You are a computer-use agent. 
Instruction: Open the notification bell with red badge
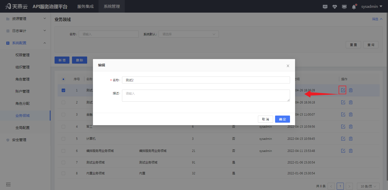354,7
